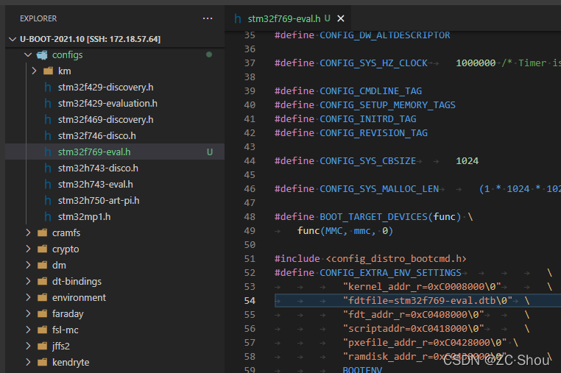Viewport: 561px width, 373px height.
Task: Click CONFIG_SYS_MALLOC_LEN on line 46
Action: coord(379,189)
